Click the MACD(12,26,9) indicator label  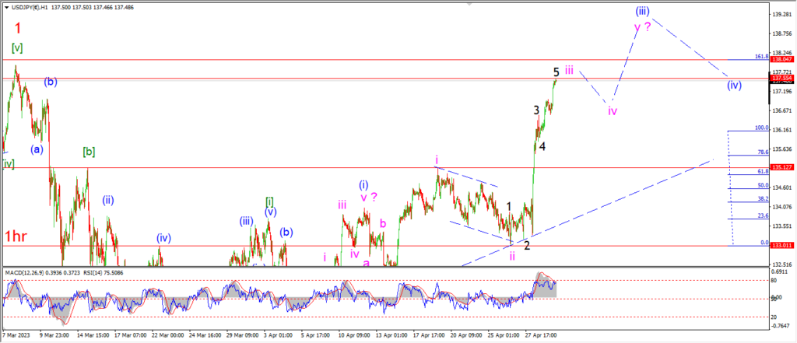coord(24,273)
